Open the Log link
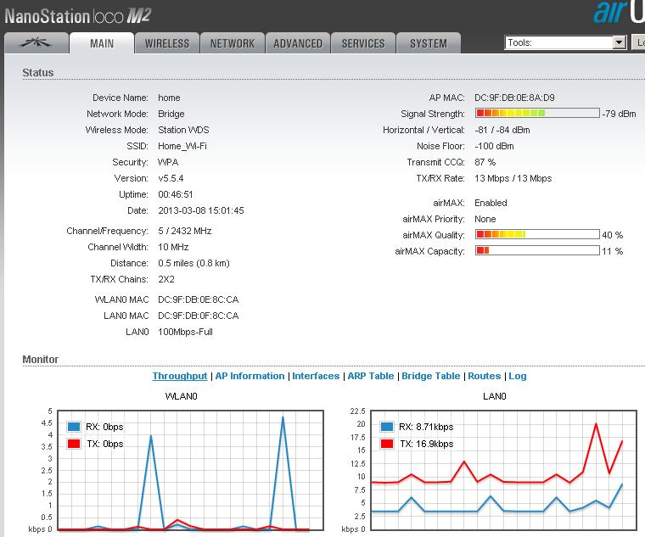This screenshot has width=645, height=537. tap(518, 376)
